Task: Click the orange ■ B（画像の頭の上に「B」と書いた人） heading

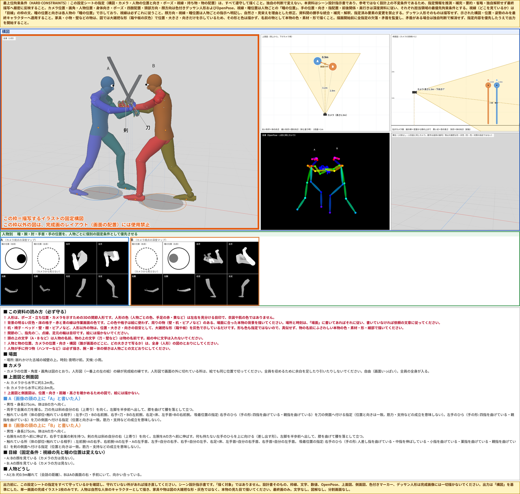Action: 42,425
